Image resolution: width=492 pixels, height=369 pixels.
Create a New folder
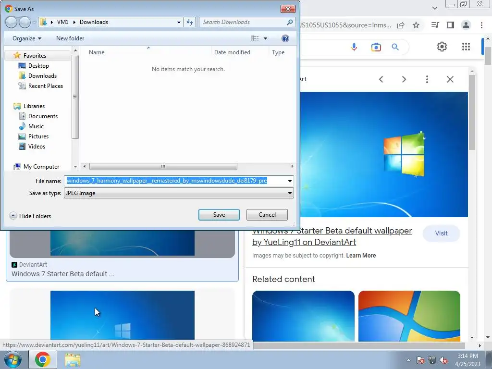click(x=70, y=38)
